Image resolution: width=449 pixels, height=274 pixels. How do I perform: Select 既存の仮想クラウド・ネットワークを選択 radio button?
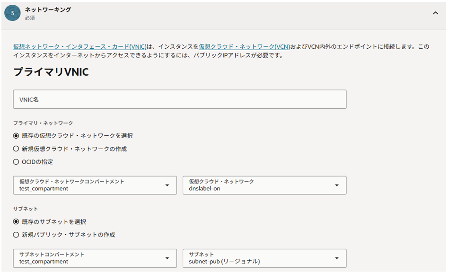pos(16,136)
